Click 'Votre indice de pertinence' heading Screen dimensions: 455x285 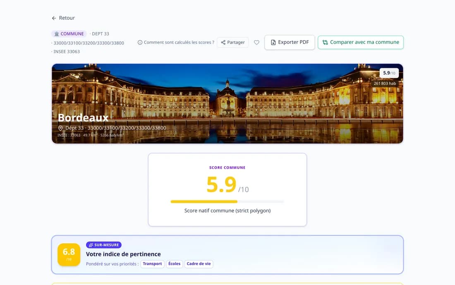pyautogui.click(x=123, y=254)
